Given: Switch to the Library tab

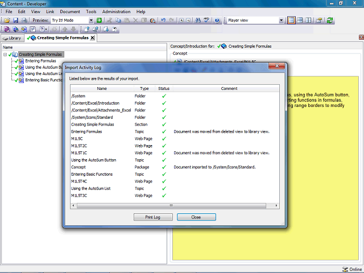Looking at the screenshot, I should [13, 38].
